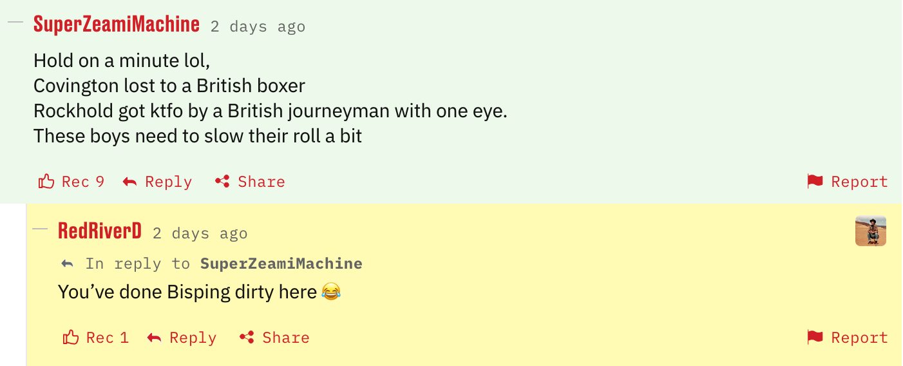
Task: Click the '2 days ago' timestamp on RedRiverD's reply
Action: [x=200, y=234]
